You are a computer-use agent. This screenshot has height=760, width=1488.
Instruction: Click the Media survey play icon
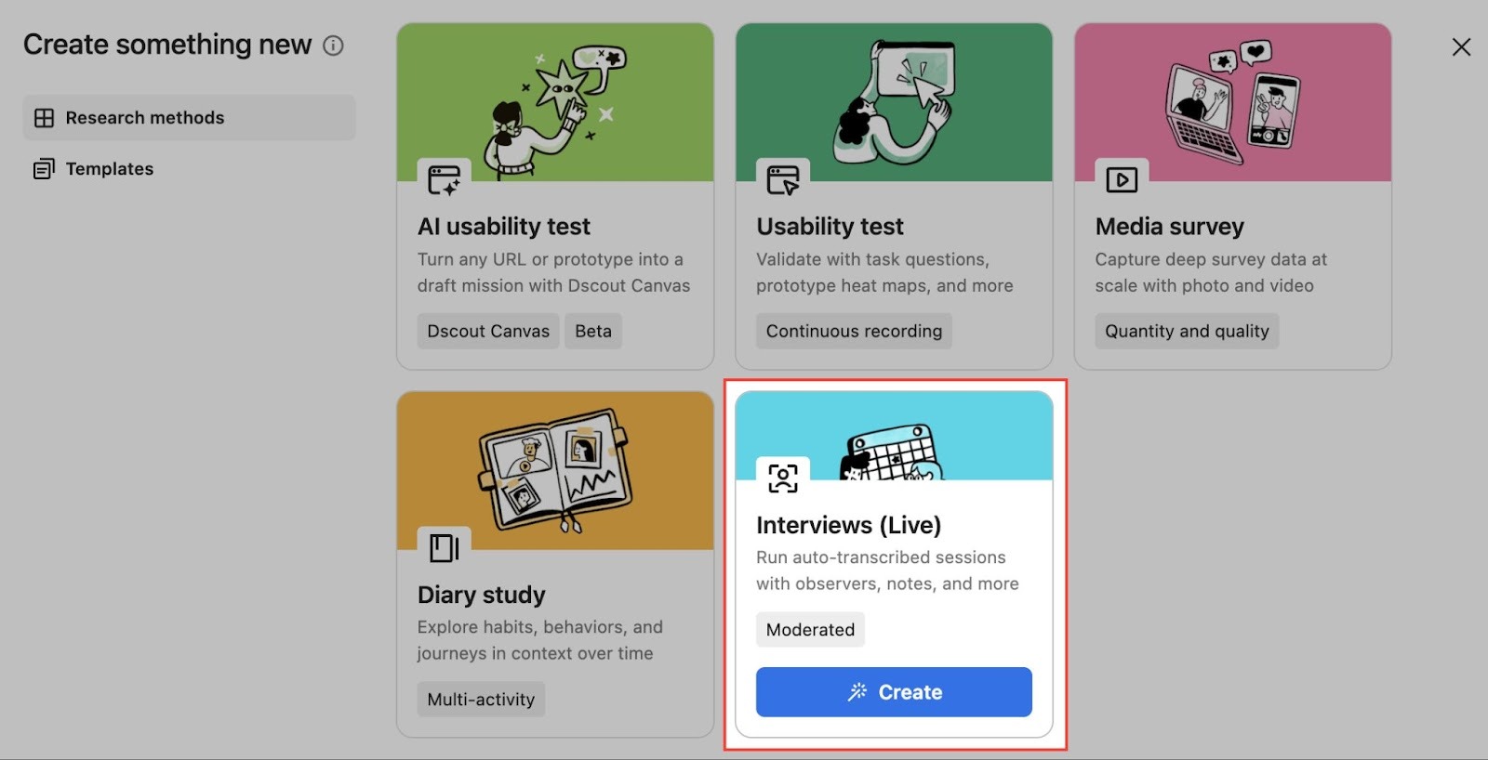[1121, 179]
